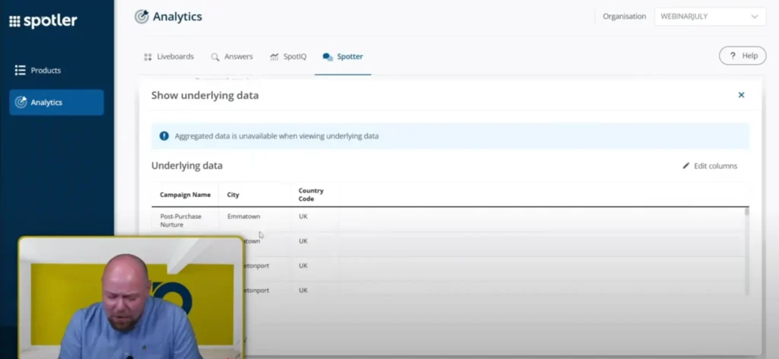Screen dimensions: 779x359
Task: Open the Organisation dropdown WEBINARJULY
Action: [x=710, y=17]
